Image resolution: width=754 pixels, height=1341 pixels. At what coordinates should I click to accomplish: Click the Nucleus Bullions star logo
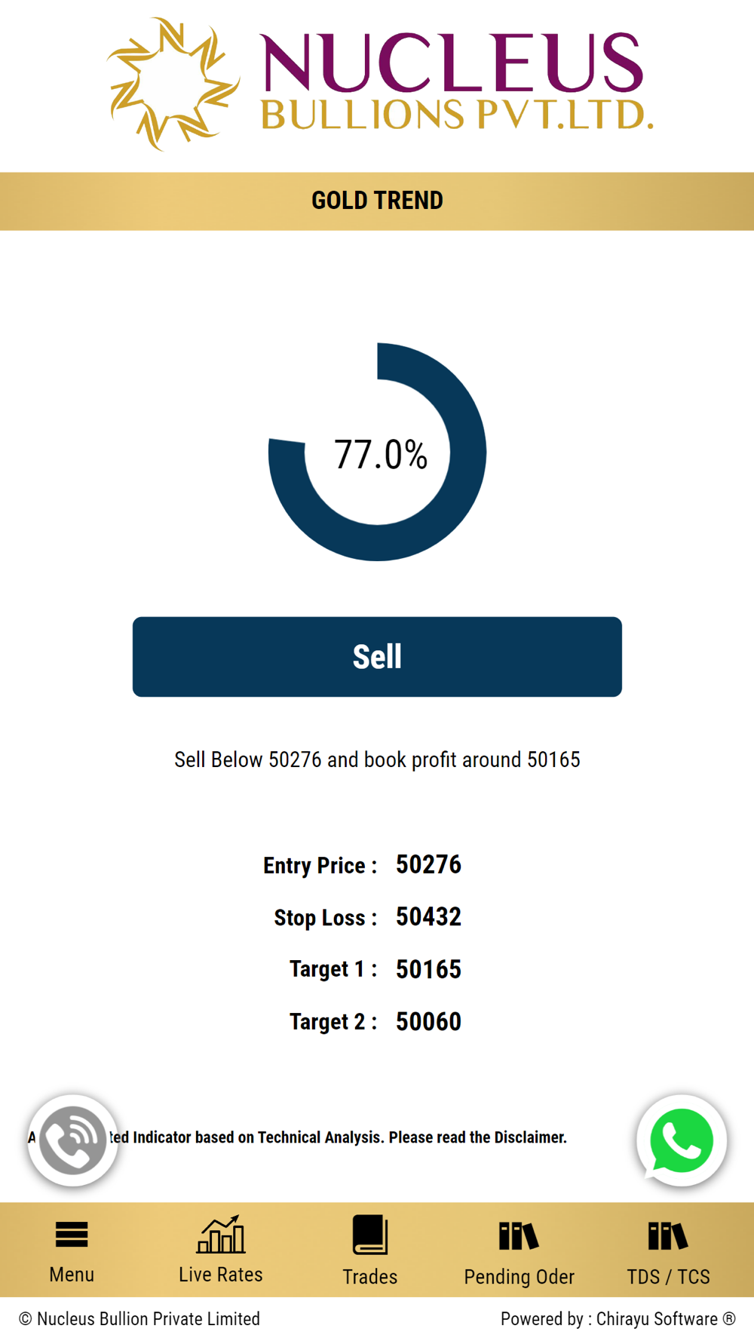[173, 84]
